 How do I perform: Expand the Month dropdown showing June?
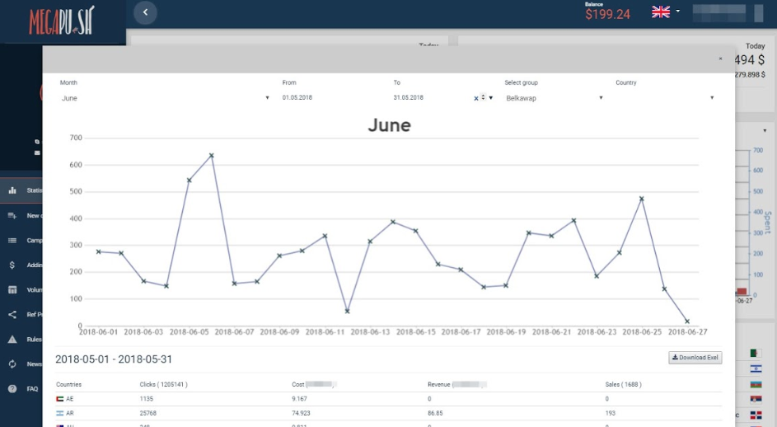165,98
